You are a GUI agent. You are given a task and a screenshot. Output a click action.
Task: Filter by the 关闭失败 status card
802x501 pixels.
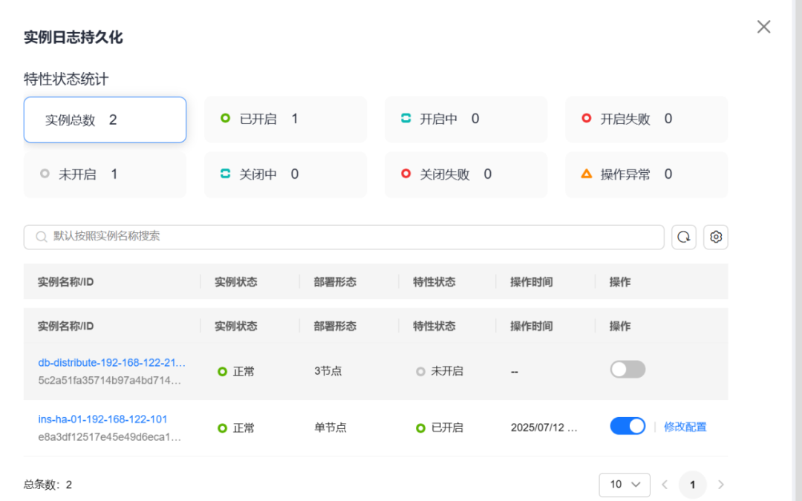(466, 175)
